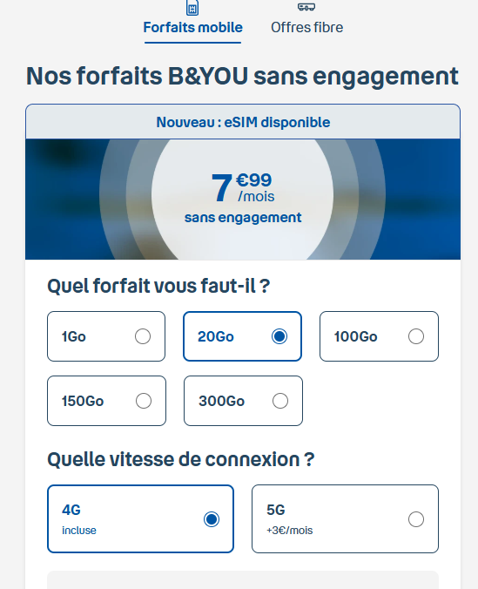
Task: Switch to the Forfaits mobile tab
Action: pos(192,27)
